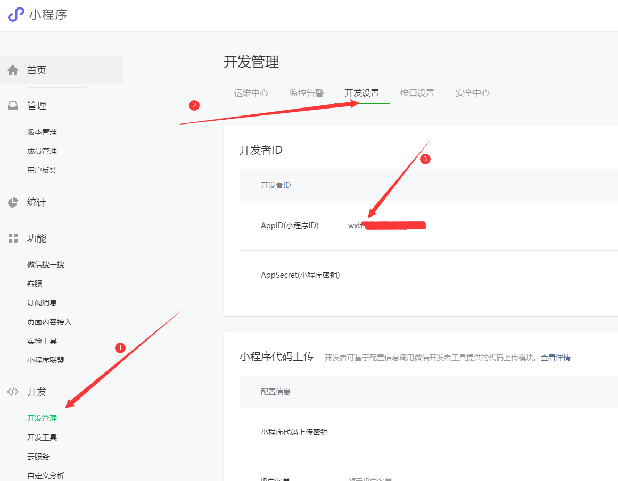Viewport: 618px width, 481px height.
Task: Open 小程序联盟 menu item
Action: [x=46, y=360]
